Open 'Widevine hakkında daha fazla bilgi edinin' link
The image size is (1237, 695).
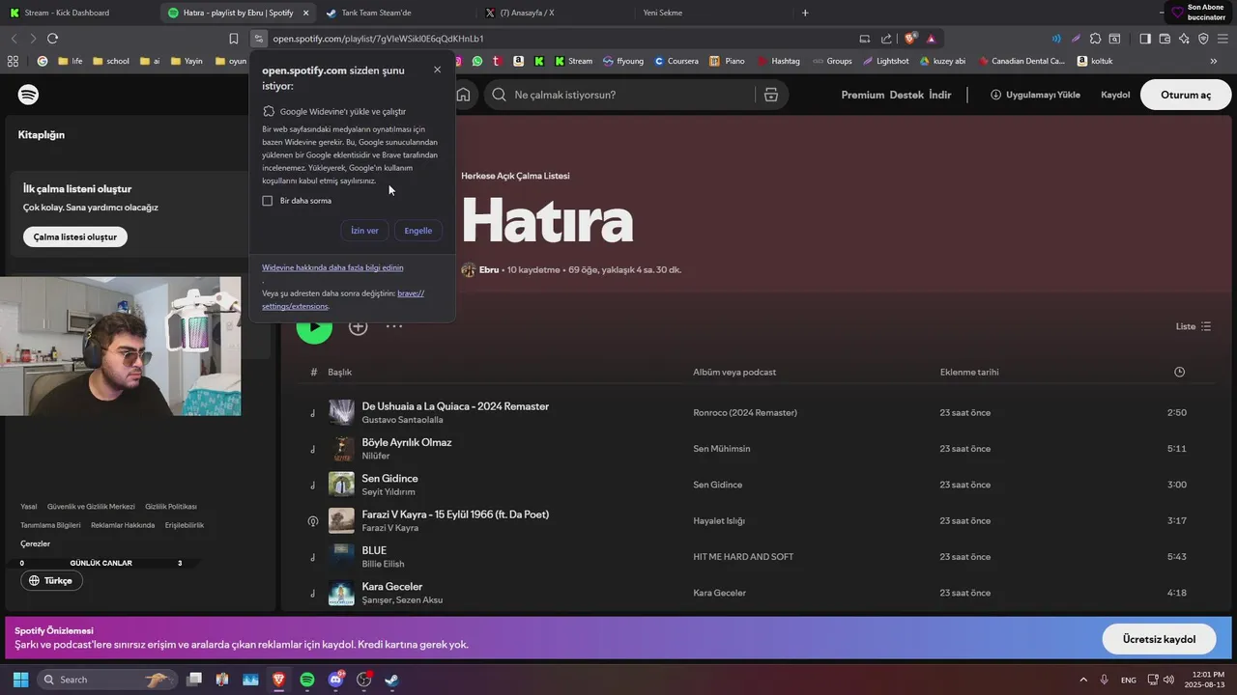pos(332,267)
